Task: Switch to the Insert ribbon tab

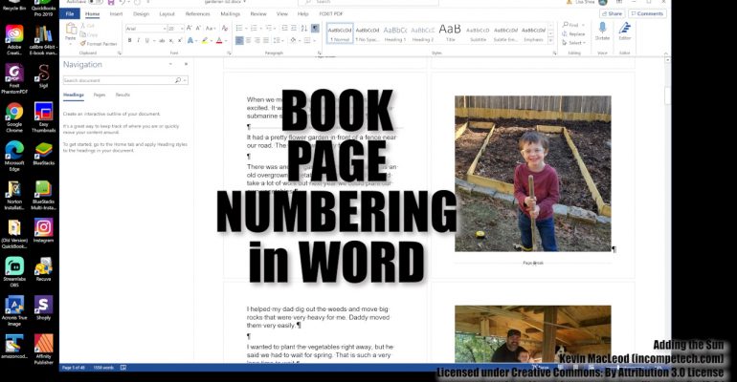Action: coord(116,14)
